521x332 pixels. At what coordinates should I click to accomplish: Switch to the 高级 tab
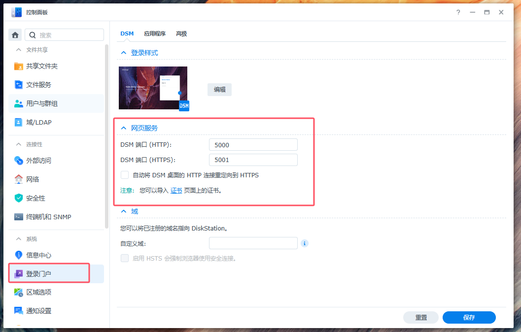(x=181, y=34)
